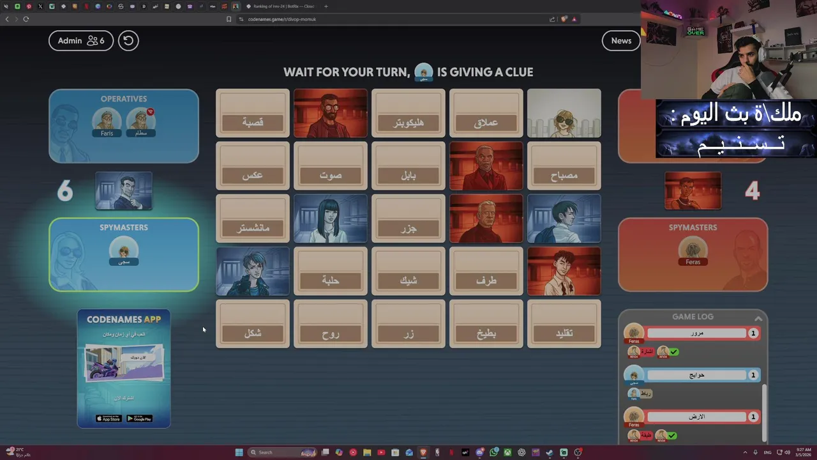817x460 pixels.
Task: Collapse the Game Log panel chevron
Action: 758,318
